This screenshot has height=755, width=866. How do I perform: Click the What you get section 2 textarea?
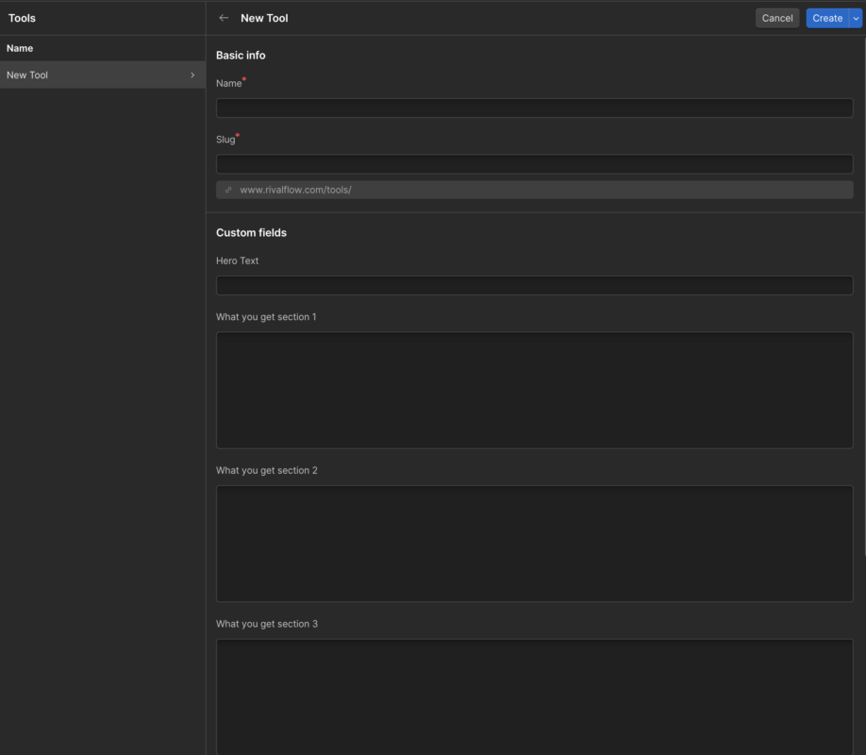click(x=534, y=544)
